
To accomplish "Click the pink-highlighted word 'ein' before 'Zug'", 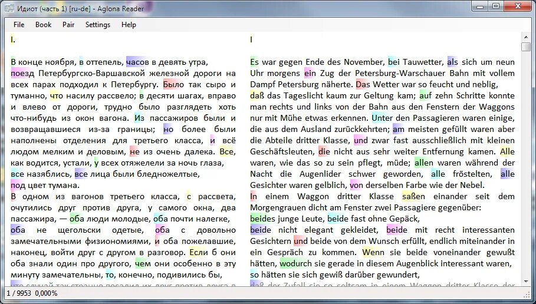I will pos(310,74).
